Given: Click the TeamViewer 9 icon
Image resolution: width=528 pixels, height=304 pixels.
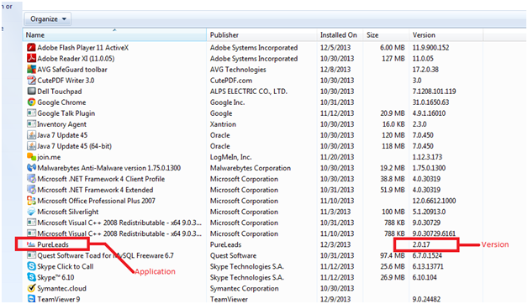Looking at the screenshot, I should point(31,299).
